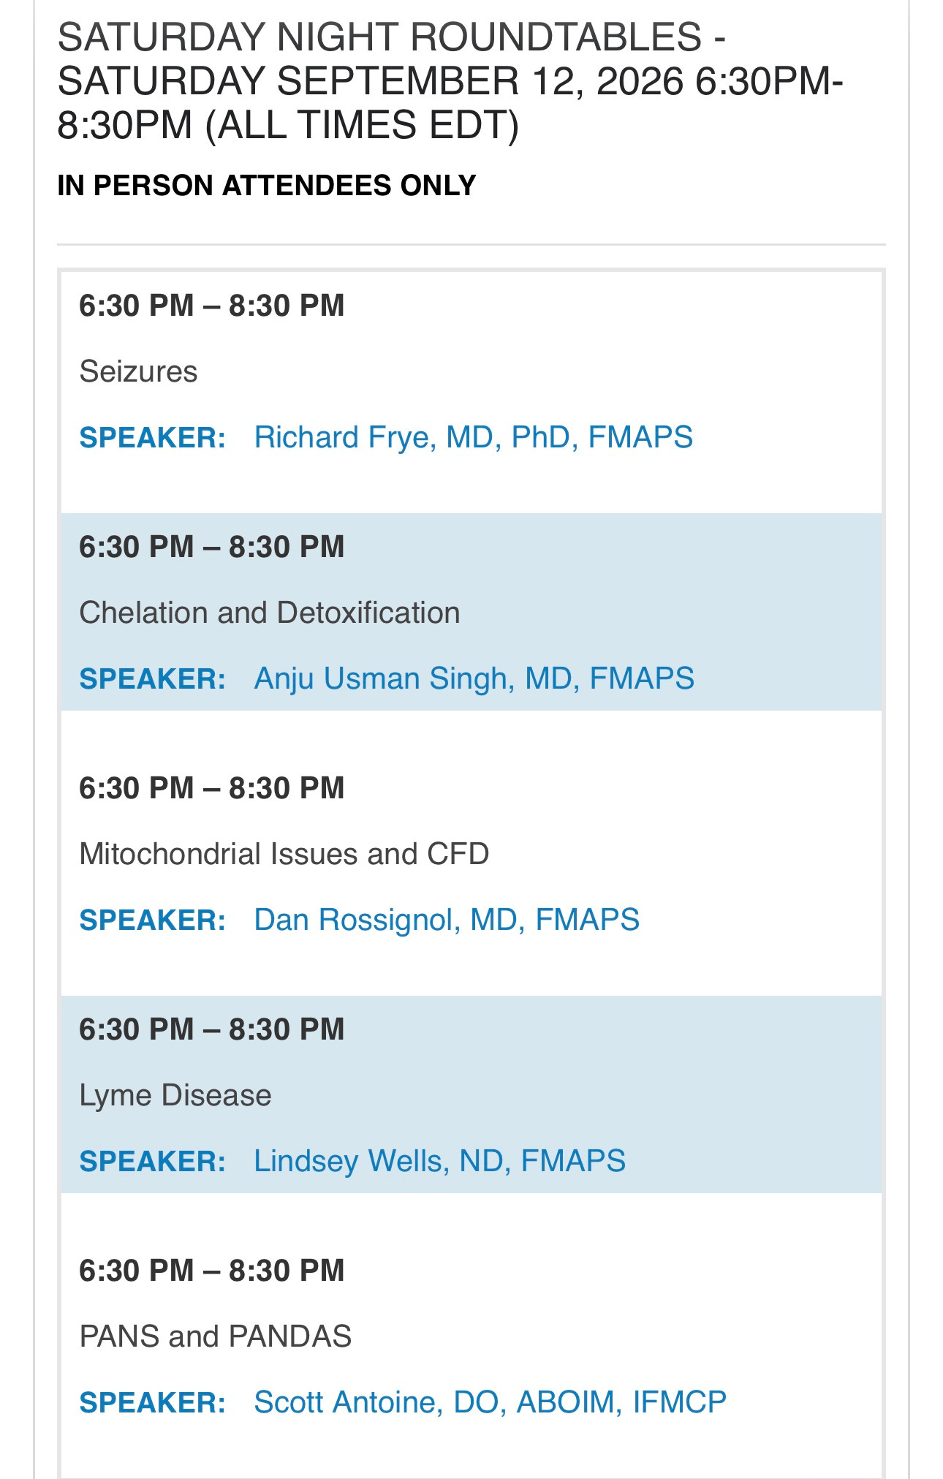Click the SPEAKER label in PANS row
This screenshot has height=1479, width=943.
[x=152, y=1403]
